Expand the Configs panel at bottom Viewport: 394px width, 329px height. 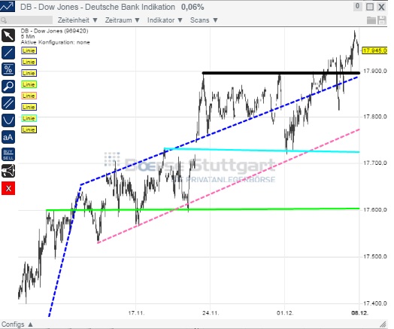click(x=17, y=324)
